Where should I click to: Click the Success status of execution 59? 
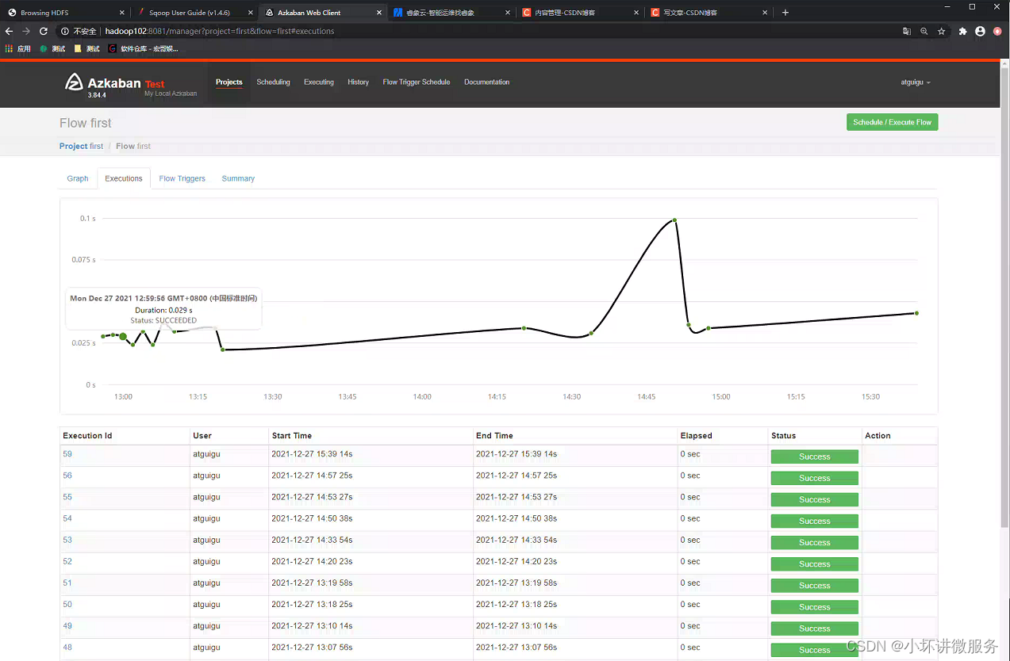point(814,457)
